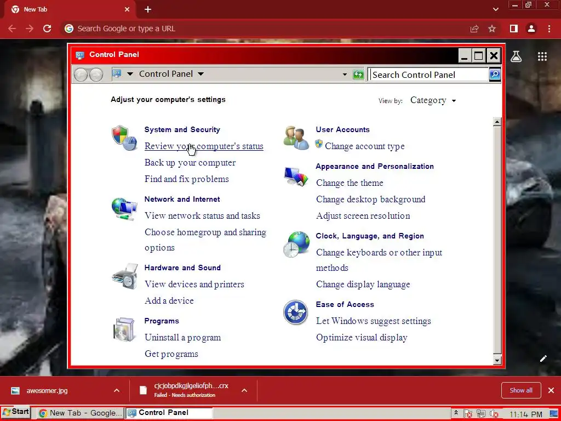561x421 pixels.
Task: Open the Programs disc box icon
Action: 124,329
